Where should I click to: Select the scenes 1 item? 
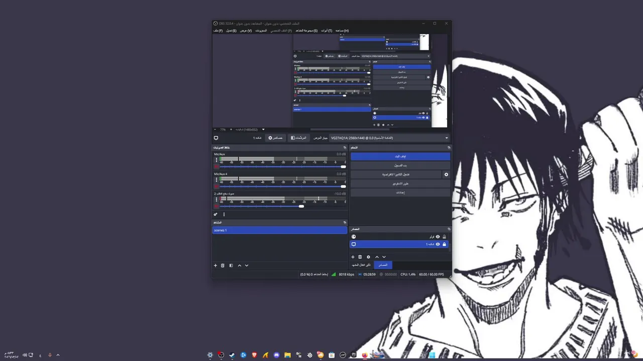[280, 230]
